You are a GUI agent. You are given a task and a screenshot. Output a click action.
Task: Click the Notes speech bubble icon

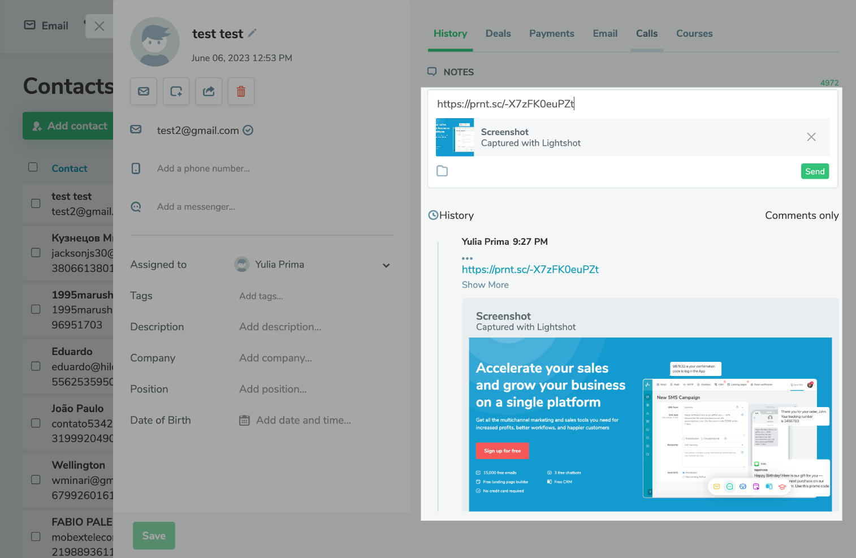pyautogui.click(x=432, y=71)
